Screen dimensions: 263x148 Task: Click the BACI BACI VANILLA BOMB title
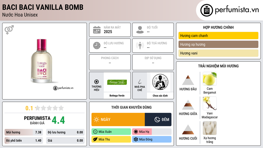point(43,7)
